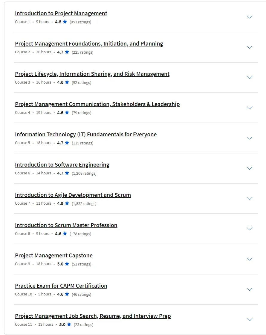Screen dimensions: 266x335
Task: Open Information Technology (IT) Fundamentals link
Action: click(86, 134)
